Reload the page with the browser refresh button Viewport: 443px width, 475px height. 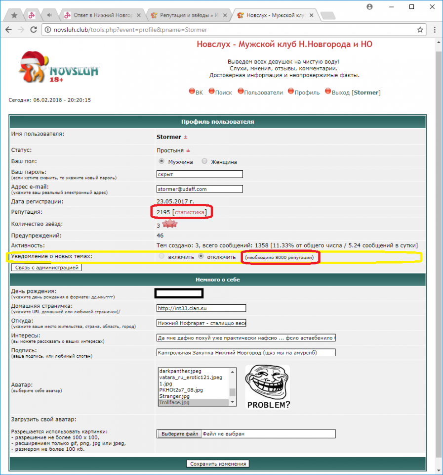34,30
